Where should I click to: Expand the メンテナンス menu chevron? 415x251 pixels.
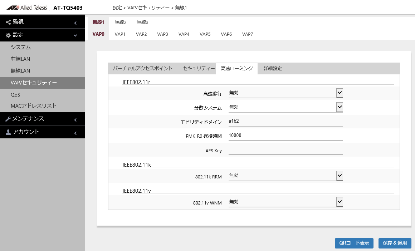click(75, 120)
